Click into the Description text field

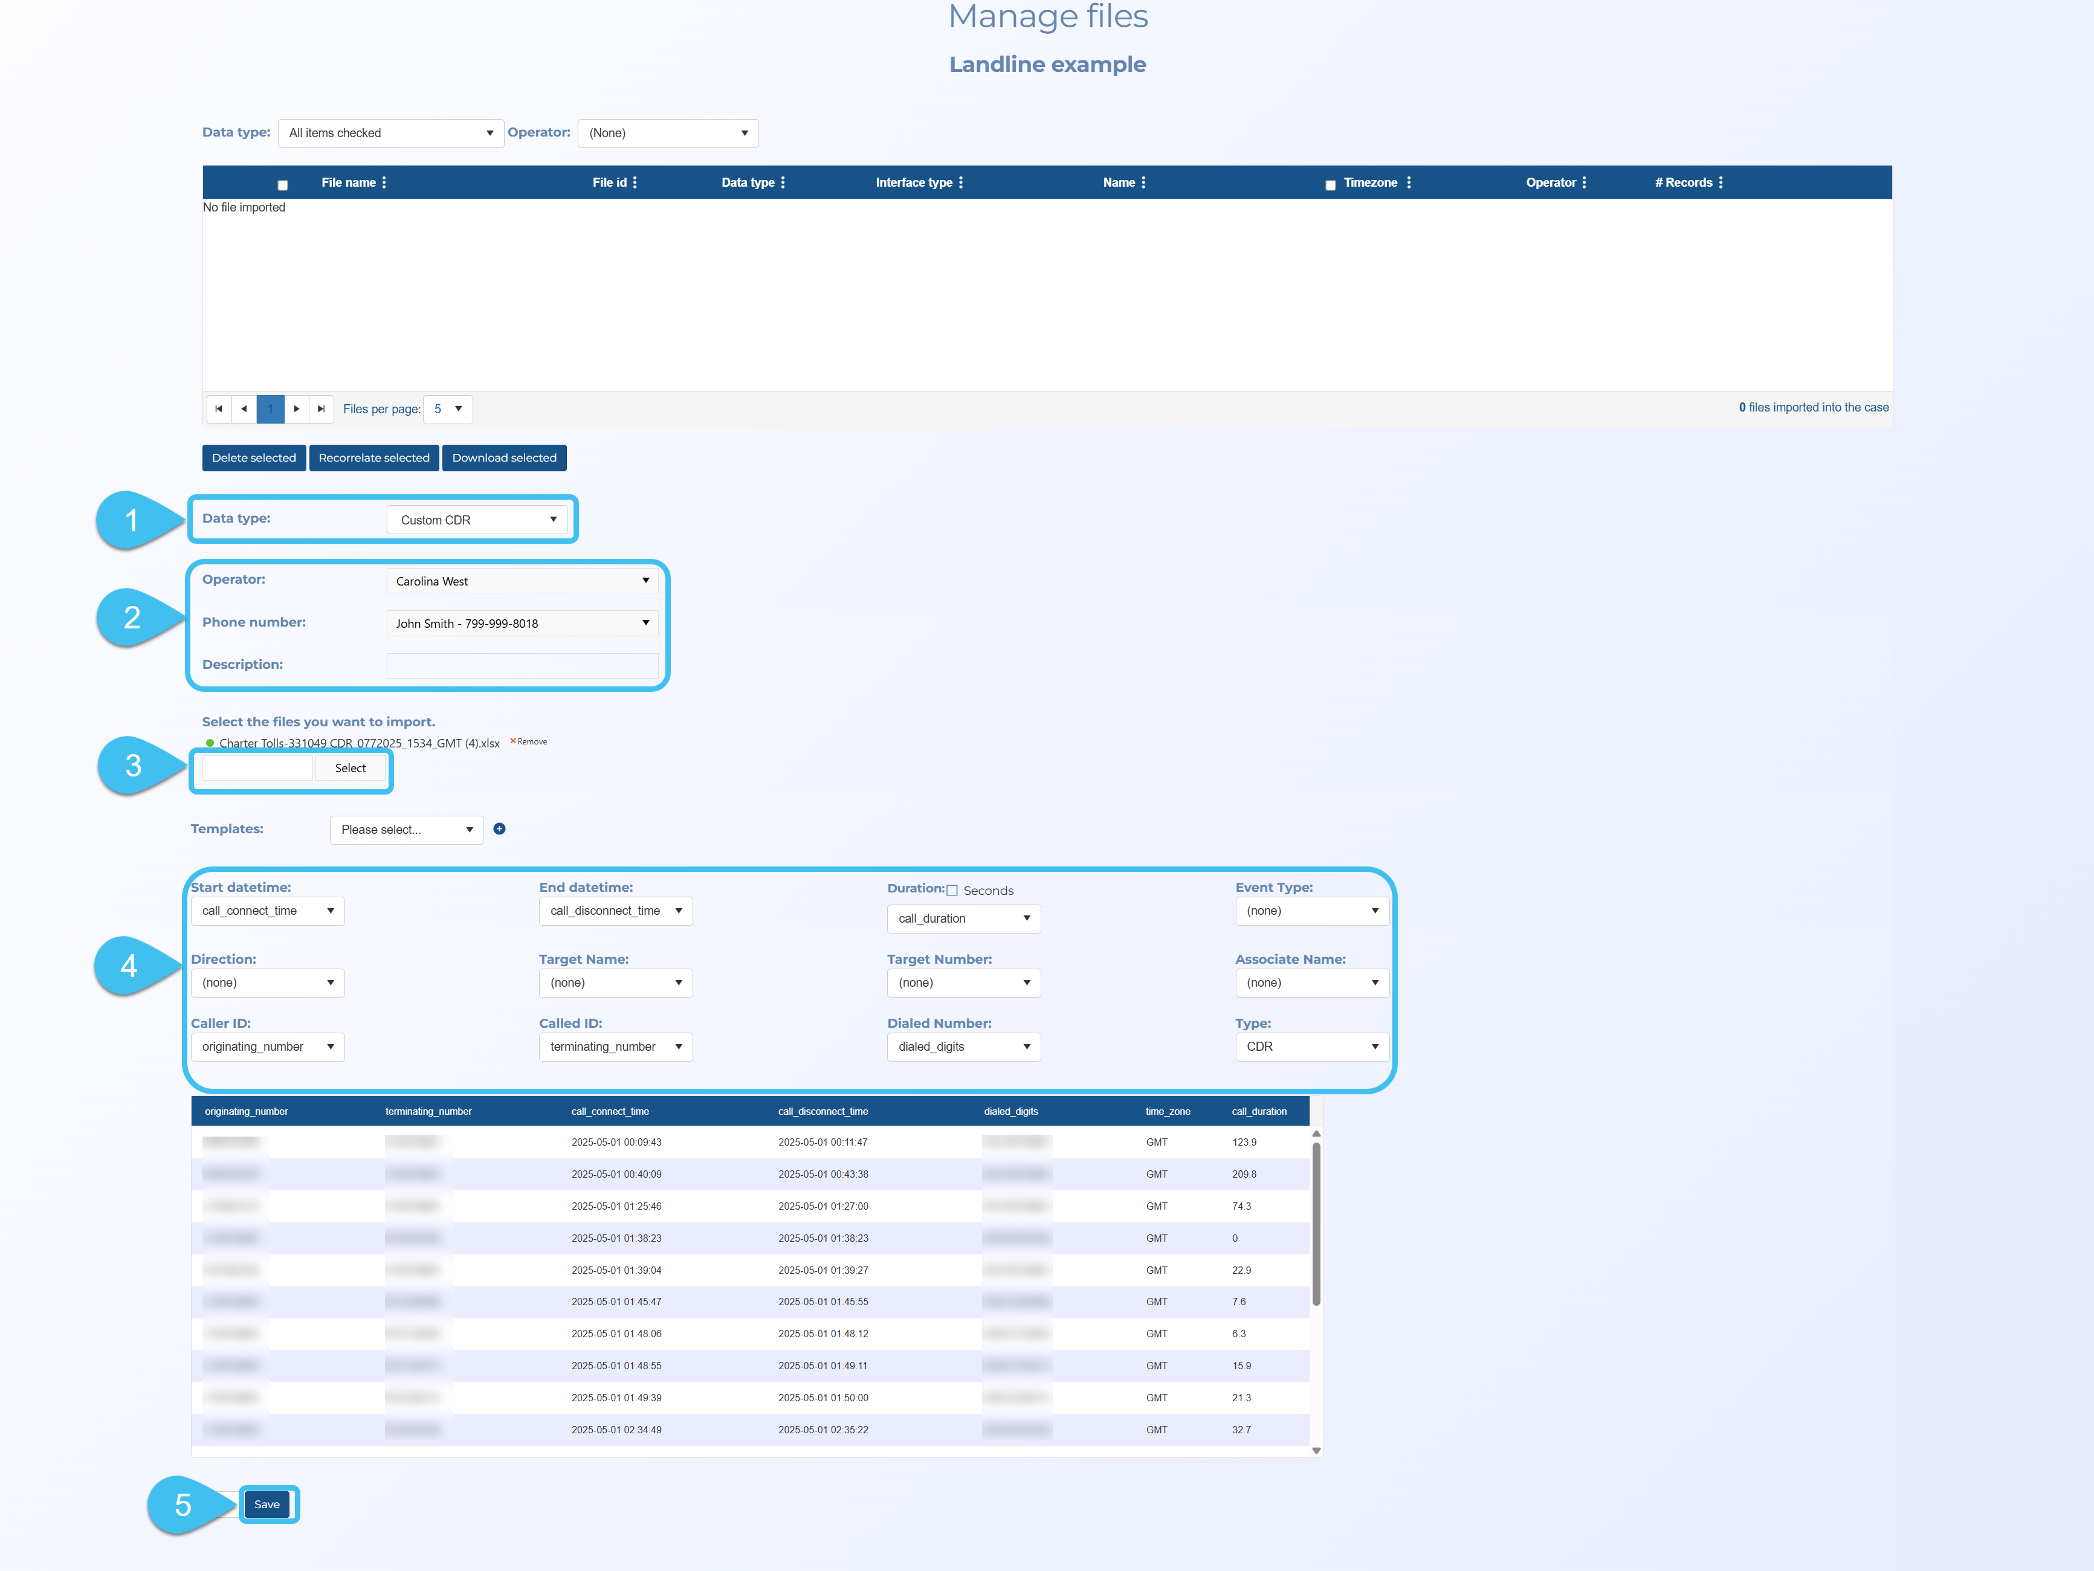[x=522, y=665]
